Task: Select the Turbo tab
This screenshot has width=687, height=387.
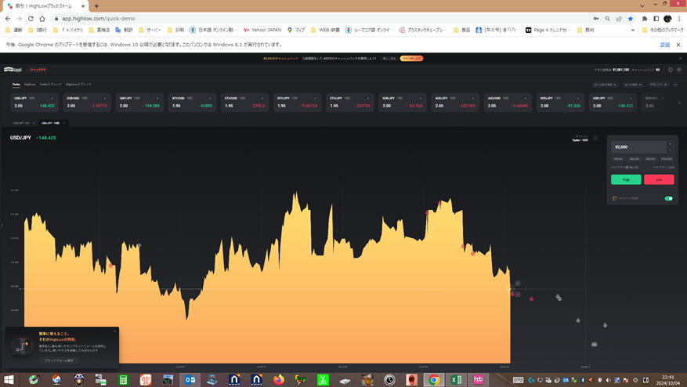Action: pyautogui.click(x=16, y=84)
